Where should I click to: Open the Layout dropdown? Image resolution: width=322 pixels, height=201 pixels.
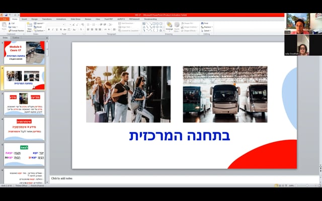click(x=39, y=24)
